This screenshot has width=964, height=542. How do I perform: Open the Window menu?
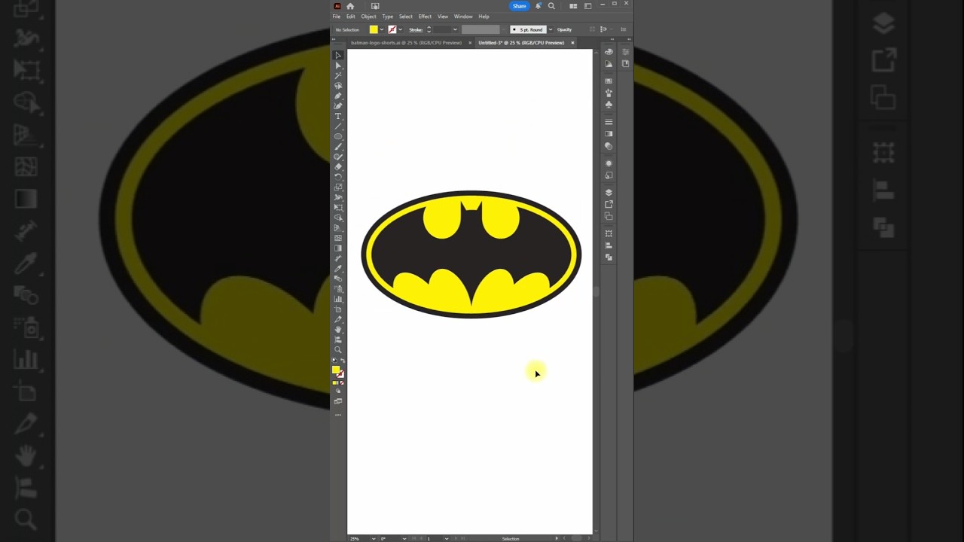[x=463, y=17]
